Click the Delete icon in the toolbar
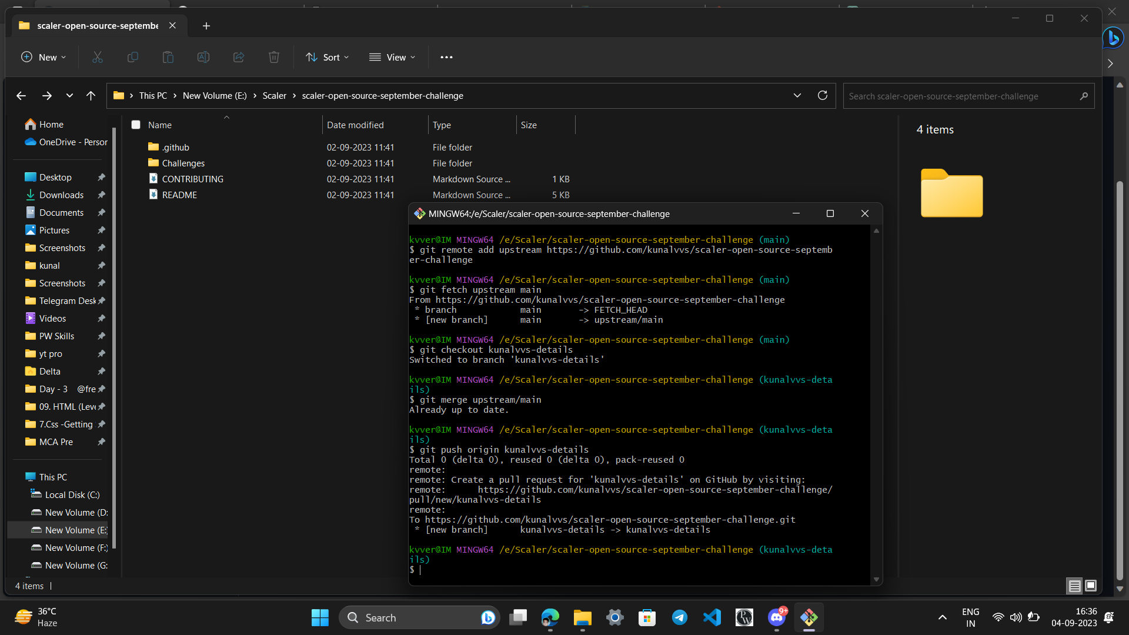The height and width of the screenshot is (635, 1129). [274, 57]
